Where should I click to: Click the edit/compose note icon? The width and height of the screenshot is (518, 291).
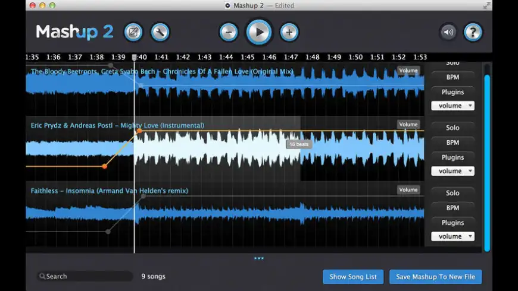134,32
